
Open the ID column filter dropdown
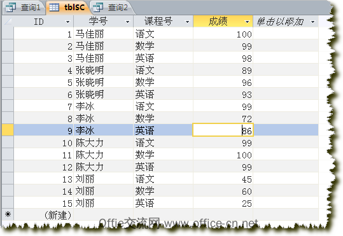(68, 22)
